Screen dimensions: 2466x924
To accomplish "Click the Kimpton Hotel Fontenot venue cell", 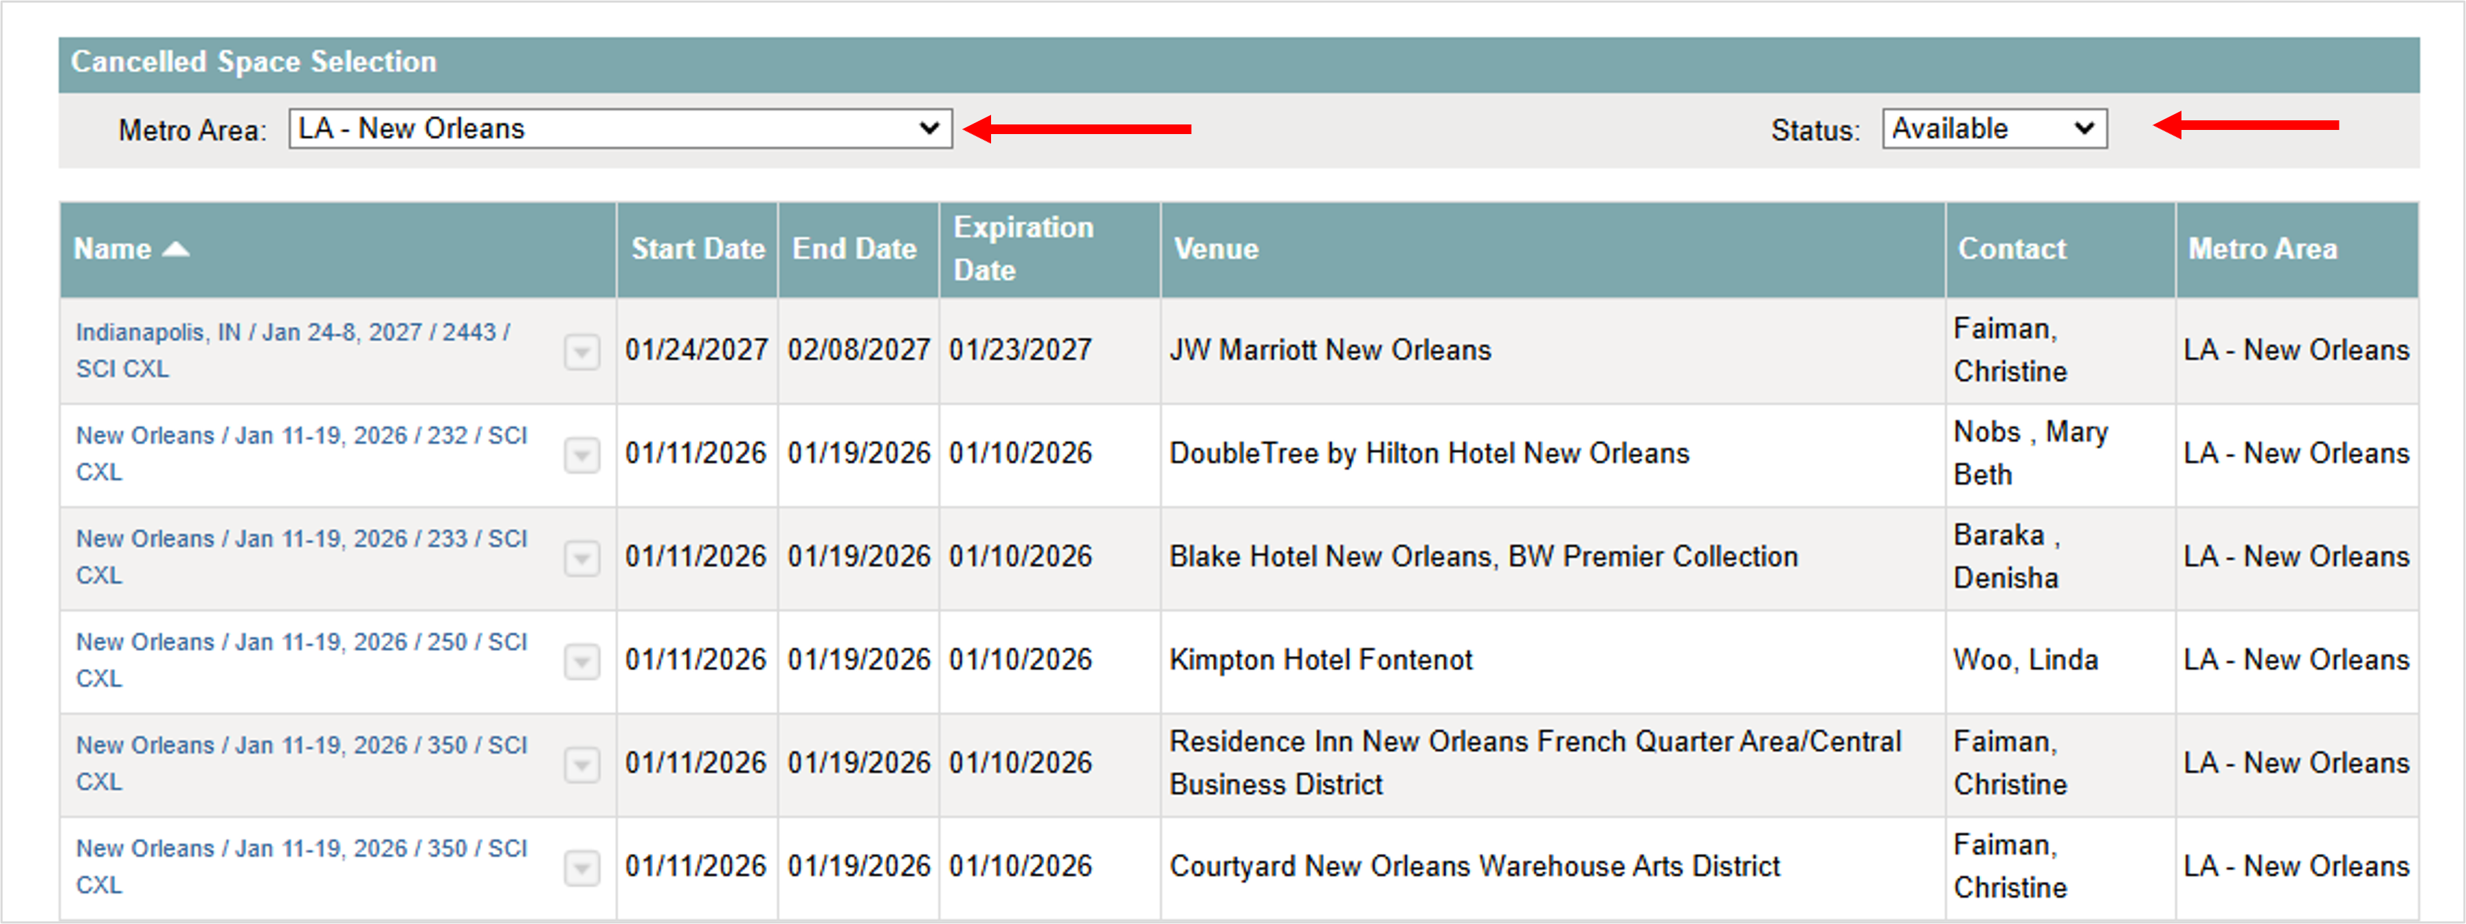I will (1320, 660).
